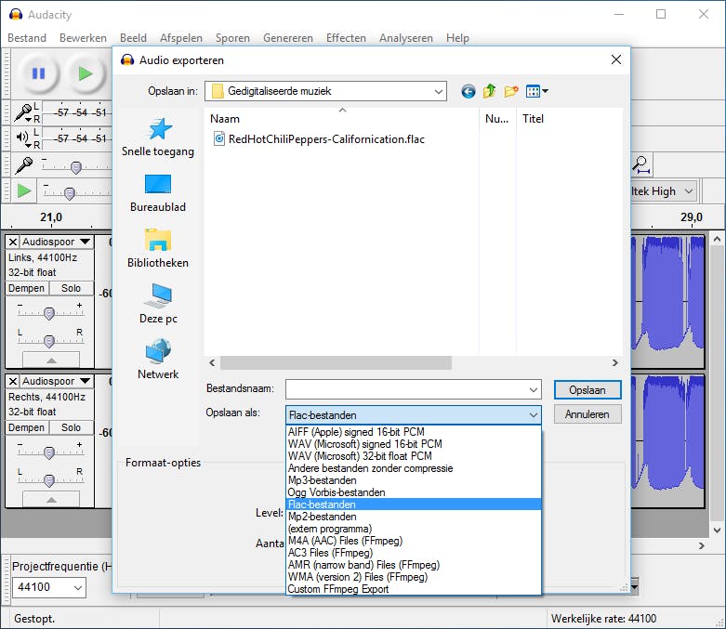
Task: Open the Projectfrequentie 44100 dropdown
Action: click(48, 587)
